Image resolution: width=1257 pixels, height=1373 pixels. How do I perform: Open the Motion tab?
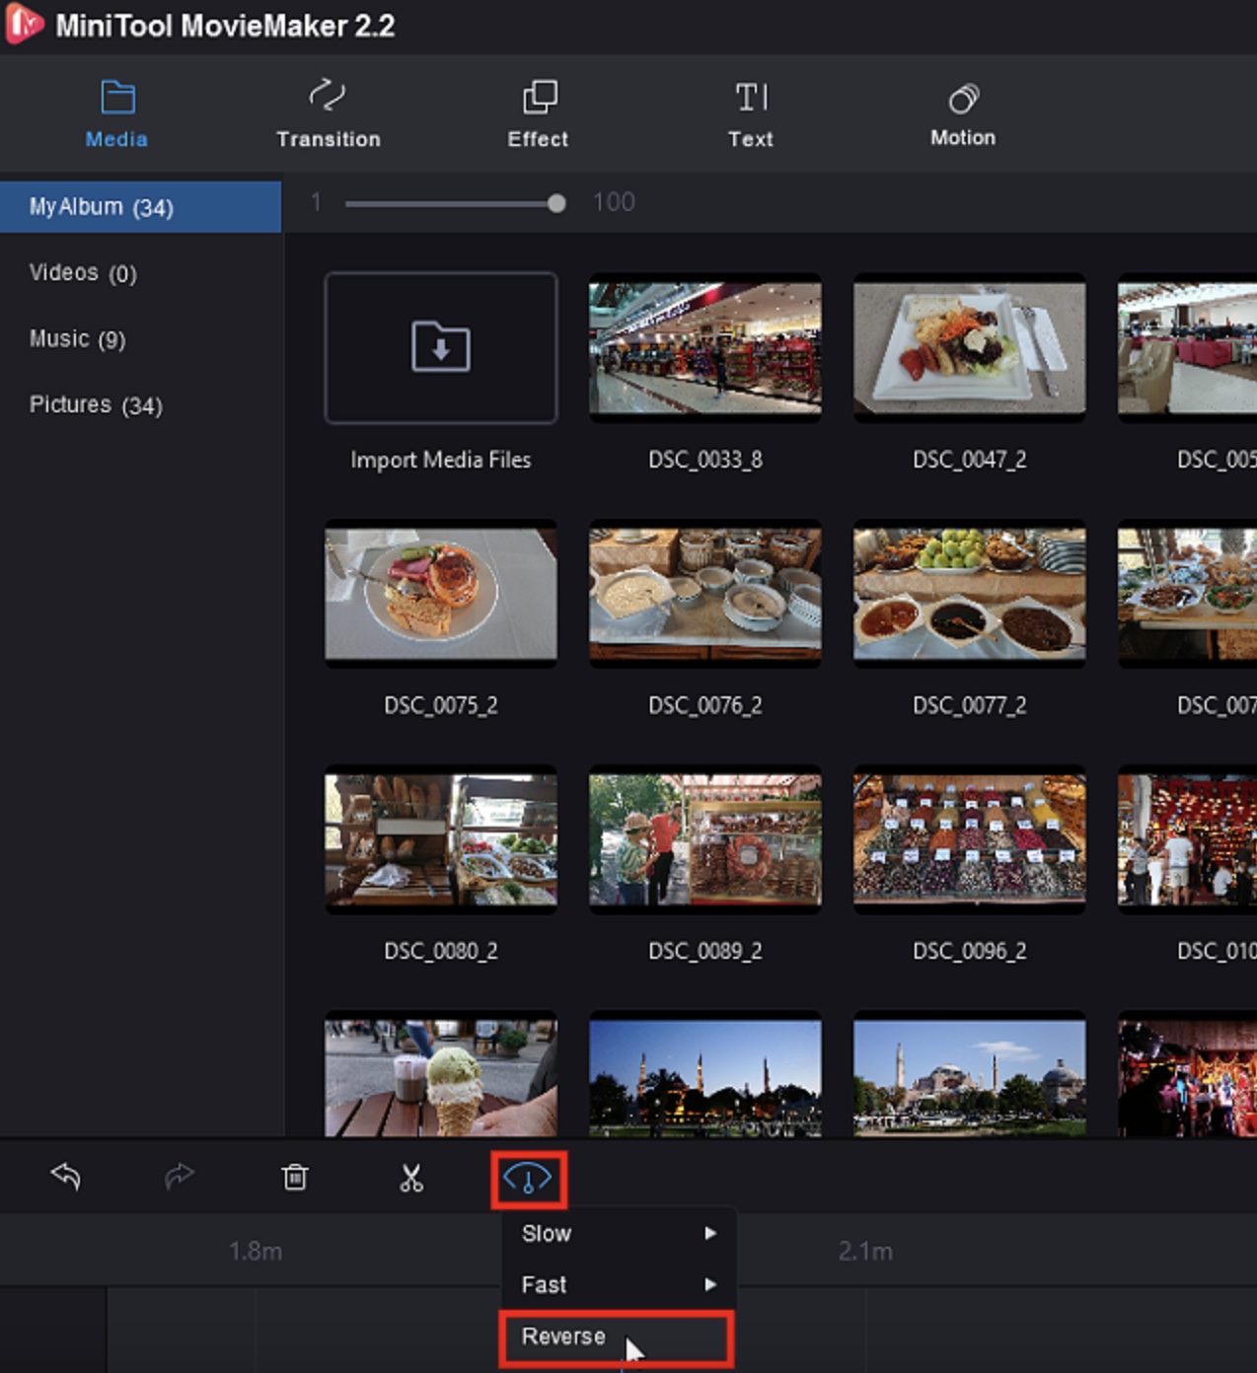pos(963,114)
